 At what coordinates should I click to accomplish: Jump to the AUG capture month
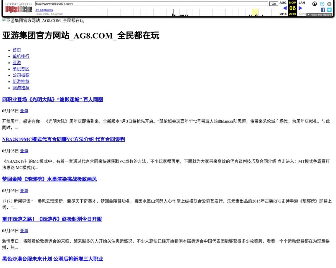tap(283, 3)
